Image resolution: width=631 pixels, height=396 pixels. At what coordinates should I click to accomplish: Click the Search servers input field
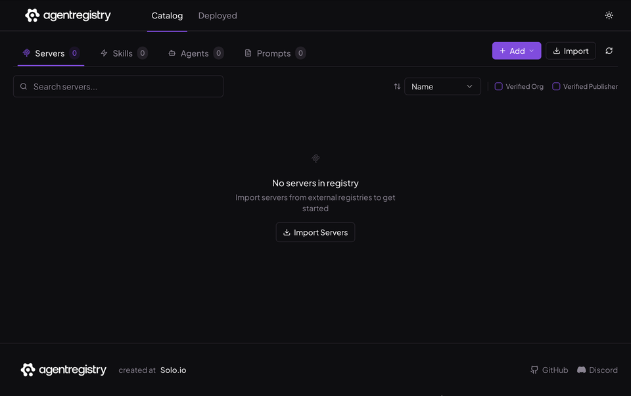point(118,86)
